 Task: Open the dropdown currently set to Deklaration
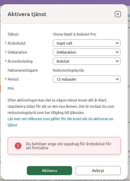click(87, 52)
